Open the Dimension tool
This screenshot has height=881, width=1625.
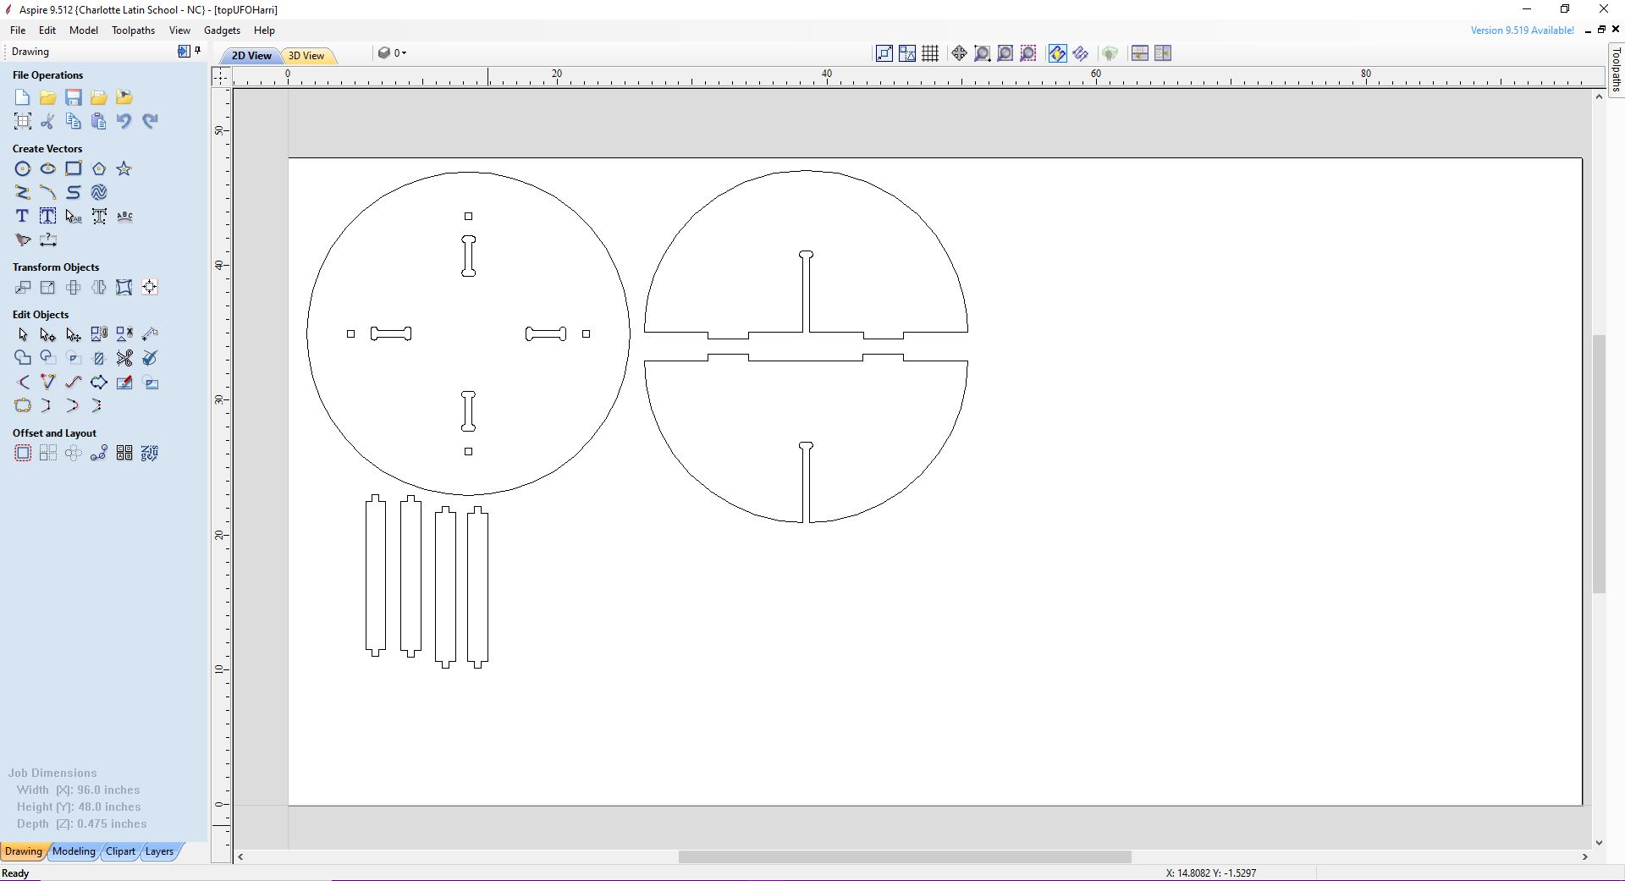[48, 240]
